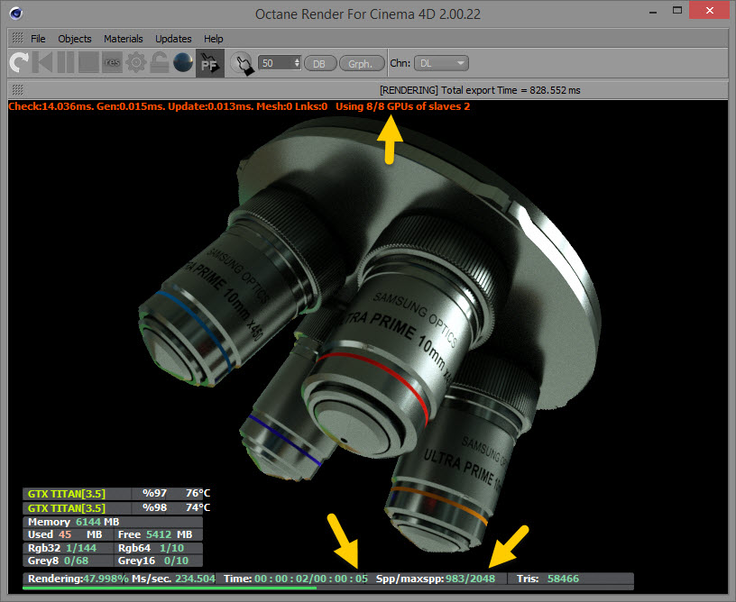Click the Grey8 0/68 readout
Image resolution: width=736 pixels, height=602 pixels.
pos(68,561)
